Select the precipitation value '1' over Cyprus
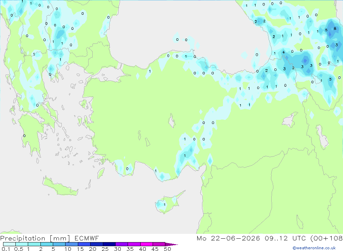 coord(165,205)
